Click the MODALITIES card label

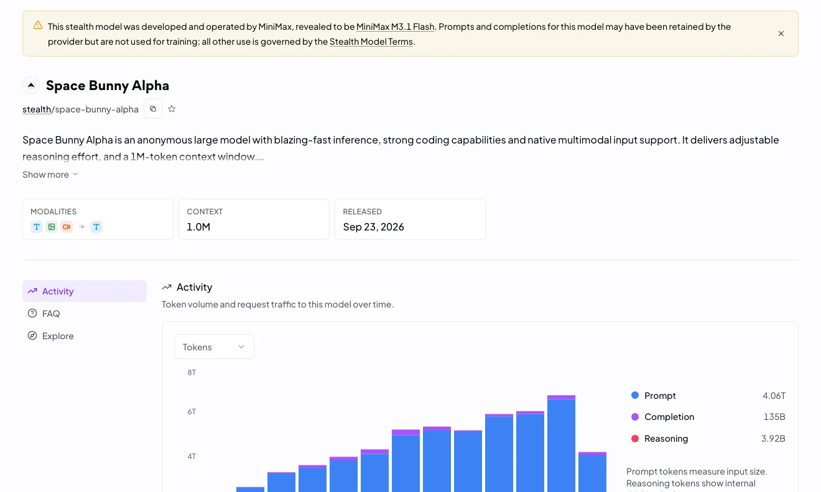pos(53,212)
